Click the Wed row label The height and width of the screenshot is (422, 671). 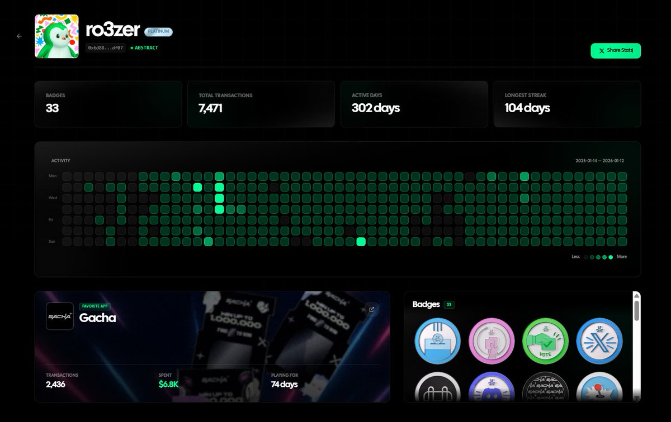click(x=53, y=198)
